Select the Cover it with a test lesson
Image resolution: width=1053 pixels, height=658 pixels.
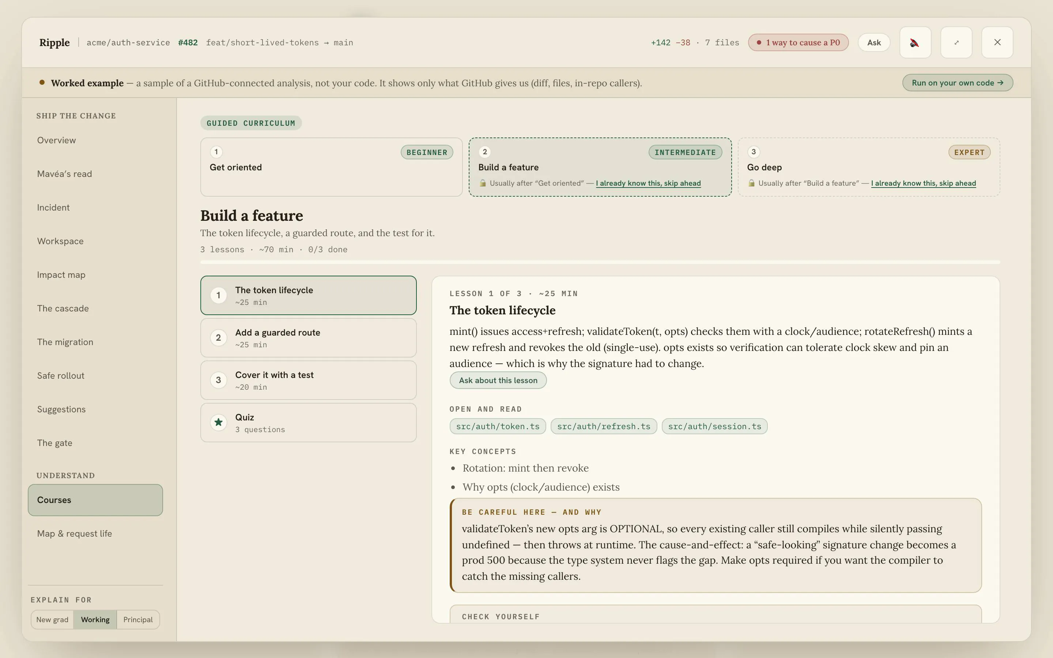[308, 380]
